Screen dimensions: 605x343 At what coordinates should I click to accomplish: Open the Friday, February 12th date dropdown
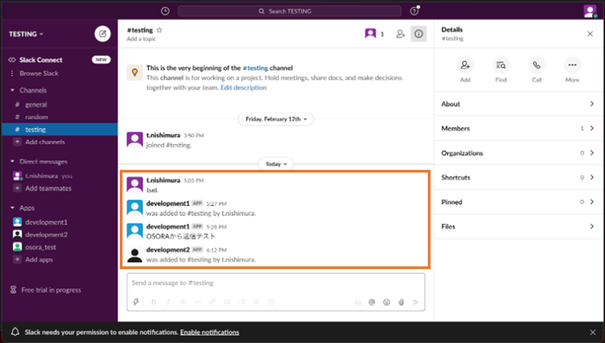[275, 119]
